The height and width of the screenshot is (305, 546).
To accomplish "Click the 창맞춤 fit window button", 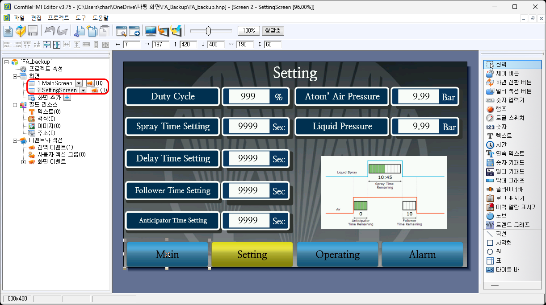I will click(x=273, y=31).
